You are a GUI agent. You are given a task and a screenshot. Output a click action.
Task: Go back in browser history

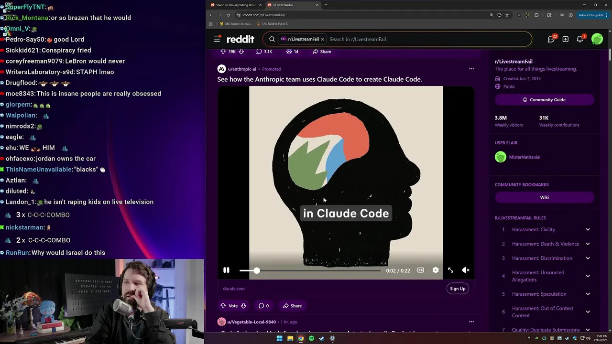click(x=211, y=15)
